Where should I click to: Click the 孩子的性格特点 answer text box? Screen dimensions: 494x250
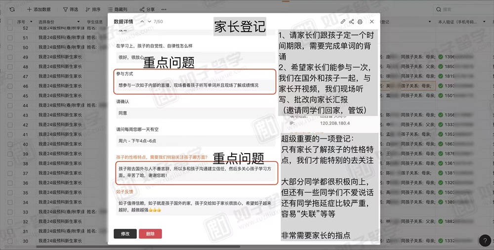[196, 172]
